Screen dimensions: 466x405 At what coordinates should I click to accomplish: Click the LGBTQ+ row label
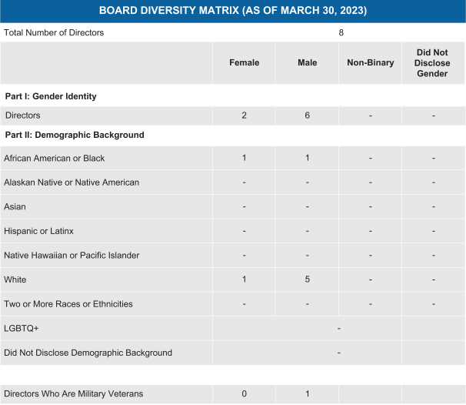tap(22, 329)
